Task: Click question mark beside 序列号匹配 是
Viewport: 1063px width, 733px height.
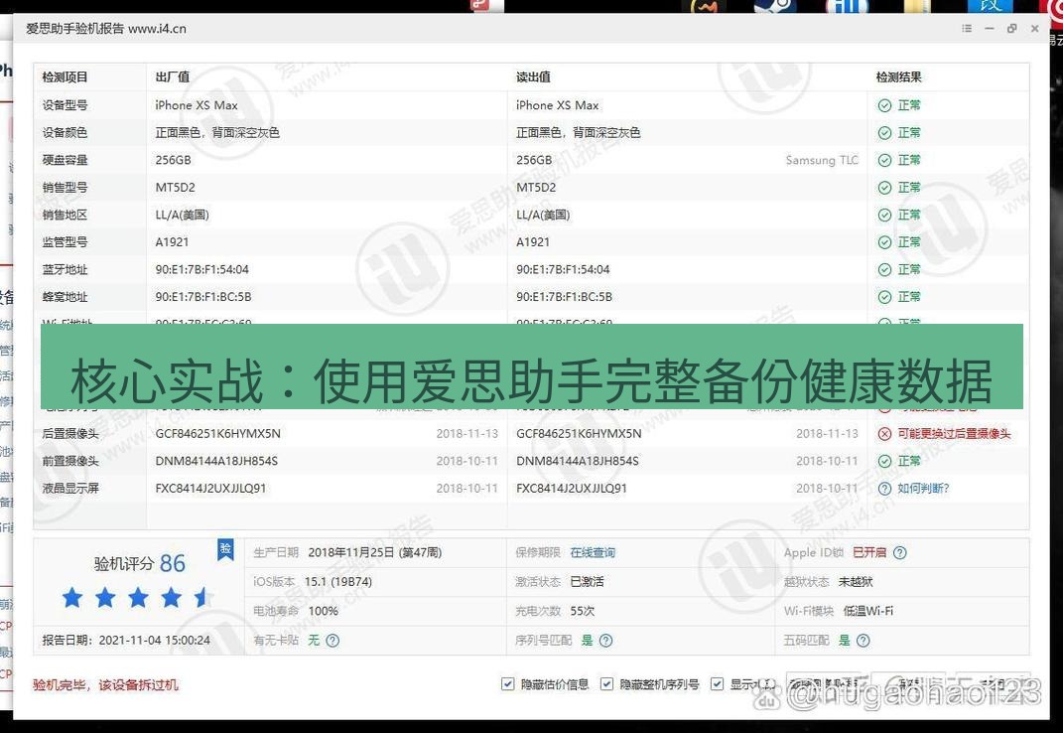Action: tap(606, 640)
